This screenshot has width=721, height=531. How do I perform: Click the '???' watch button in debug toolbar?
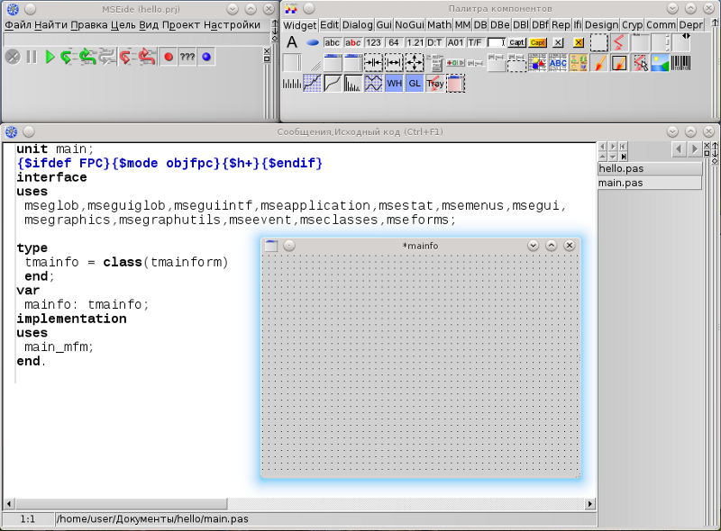[187, 57]
